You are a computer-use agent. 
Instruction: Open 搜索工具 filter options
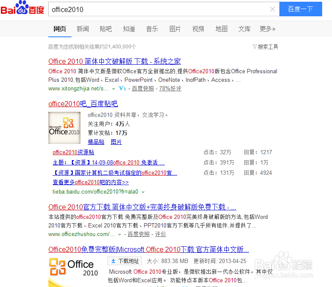click(265, 47)
